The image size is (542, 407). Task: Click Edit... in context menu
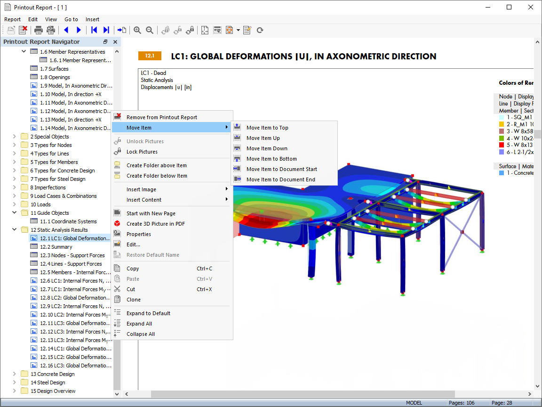coord(172,244)
